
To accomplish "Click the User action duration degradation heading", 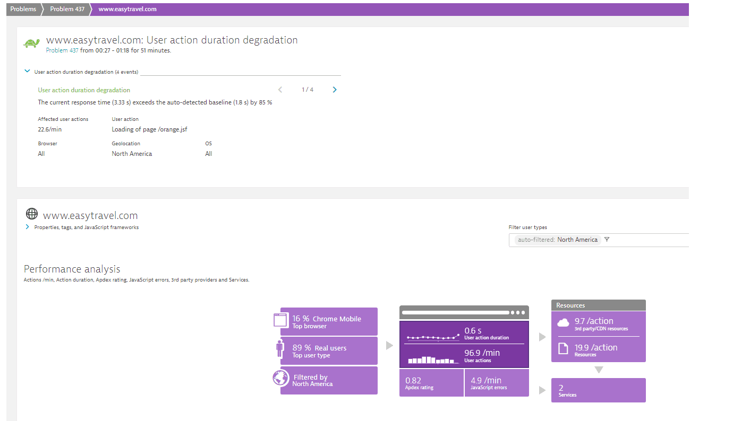I will (x=84, y=90).
